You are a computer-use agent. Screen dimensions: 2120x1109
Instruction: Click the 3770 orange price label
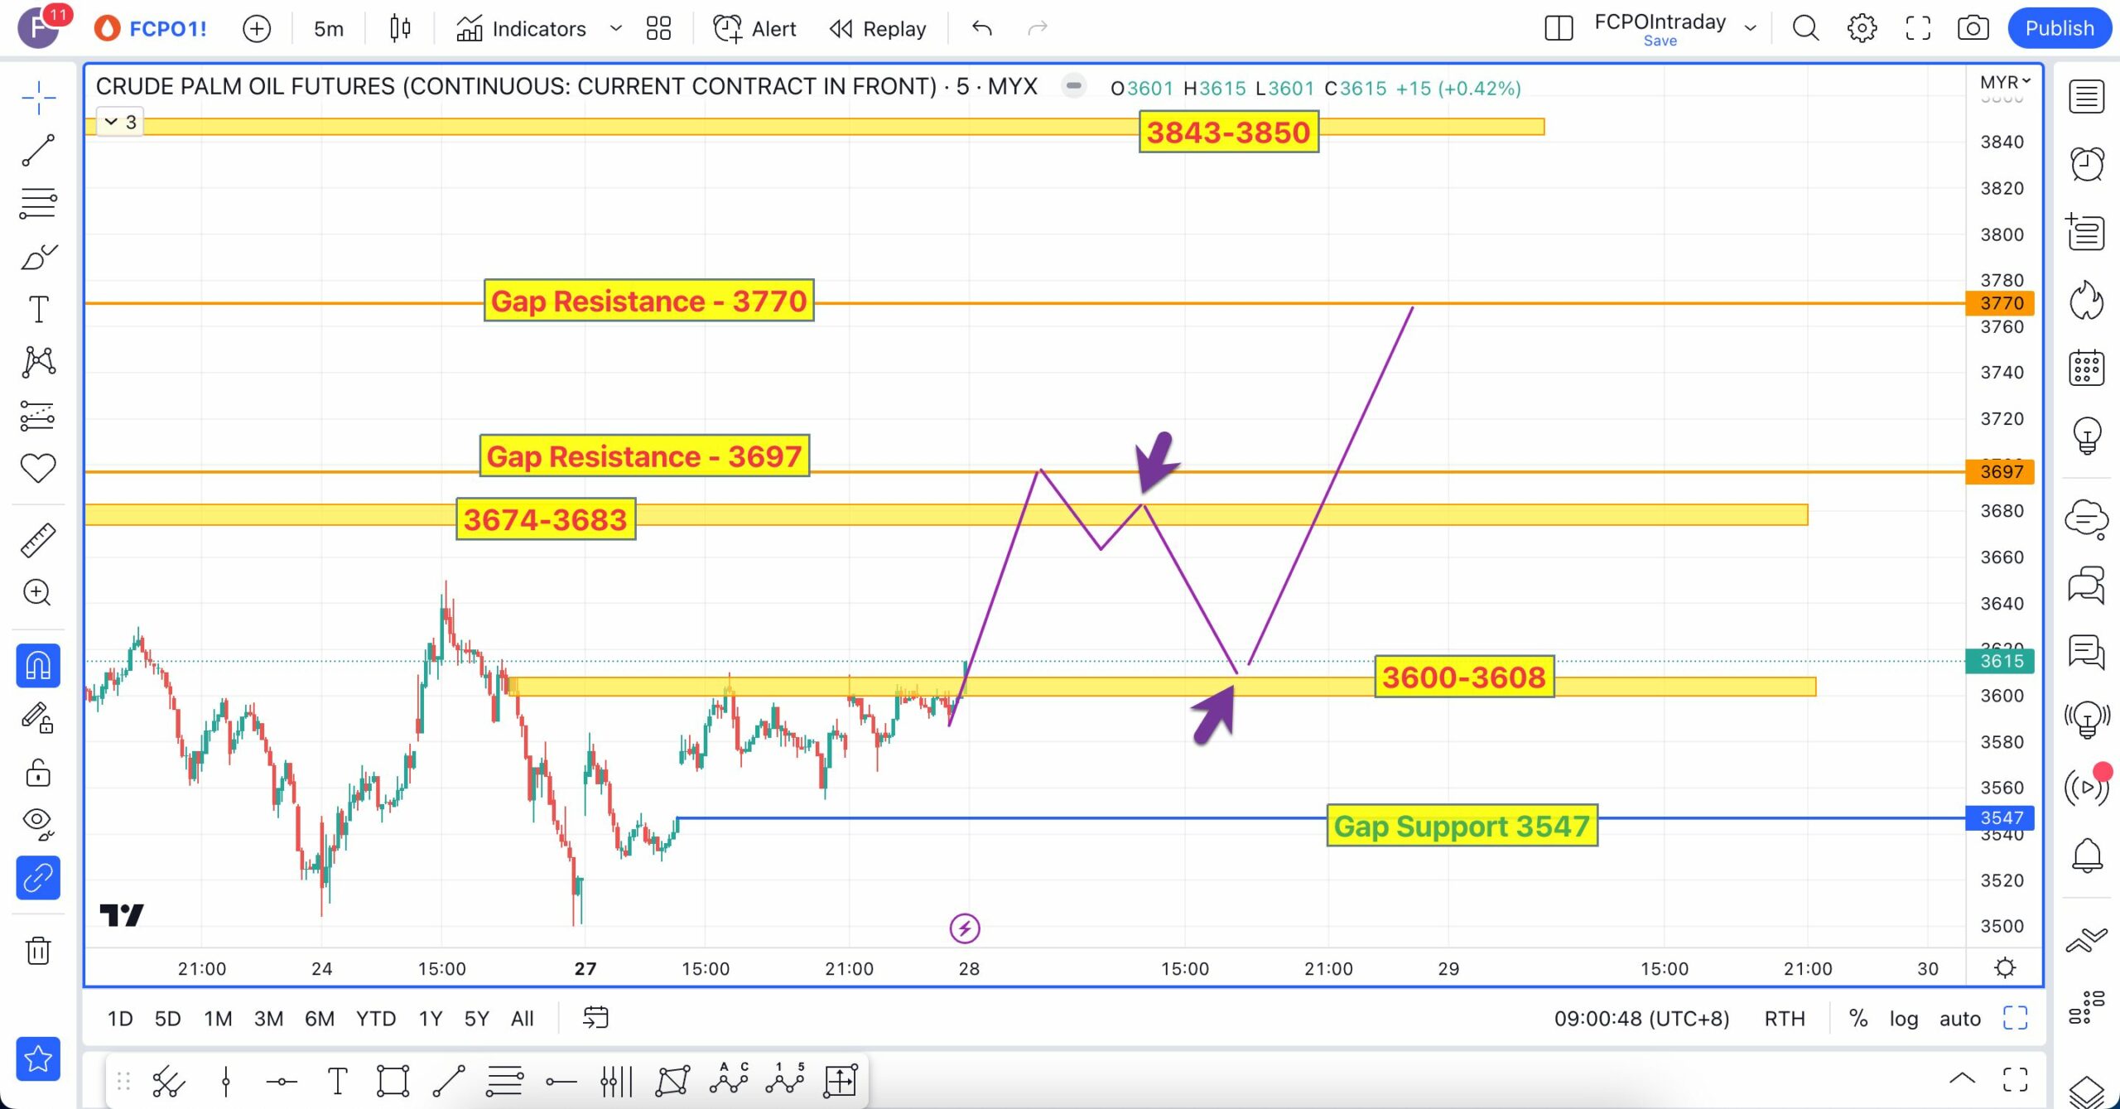point(2000,303)
